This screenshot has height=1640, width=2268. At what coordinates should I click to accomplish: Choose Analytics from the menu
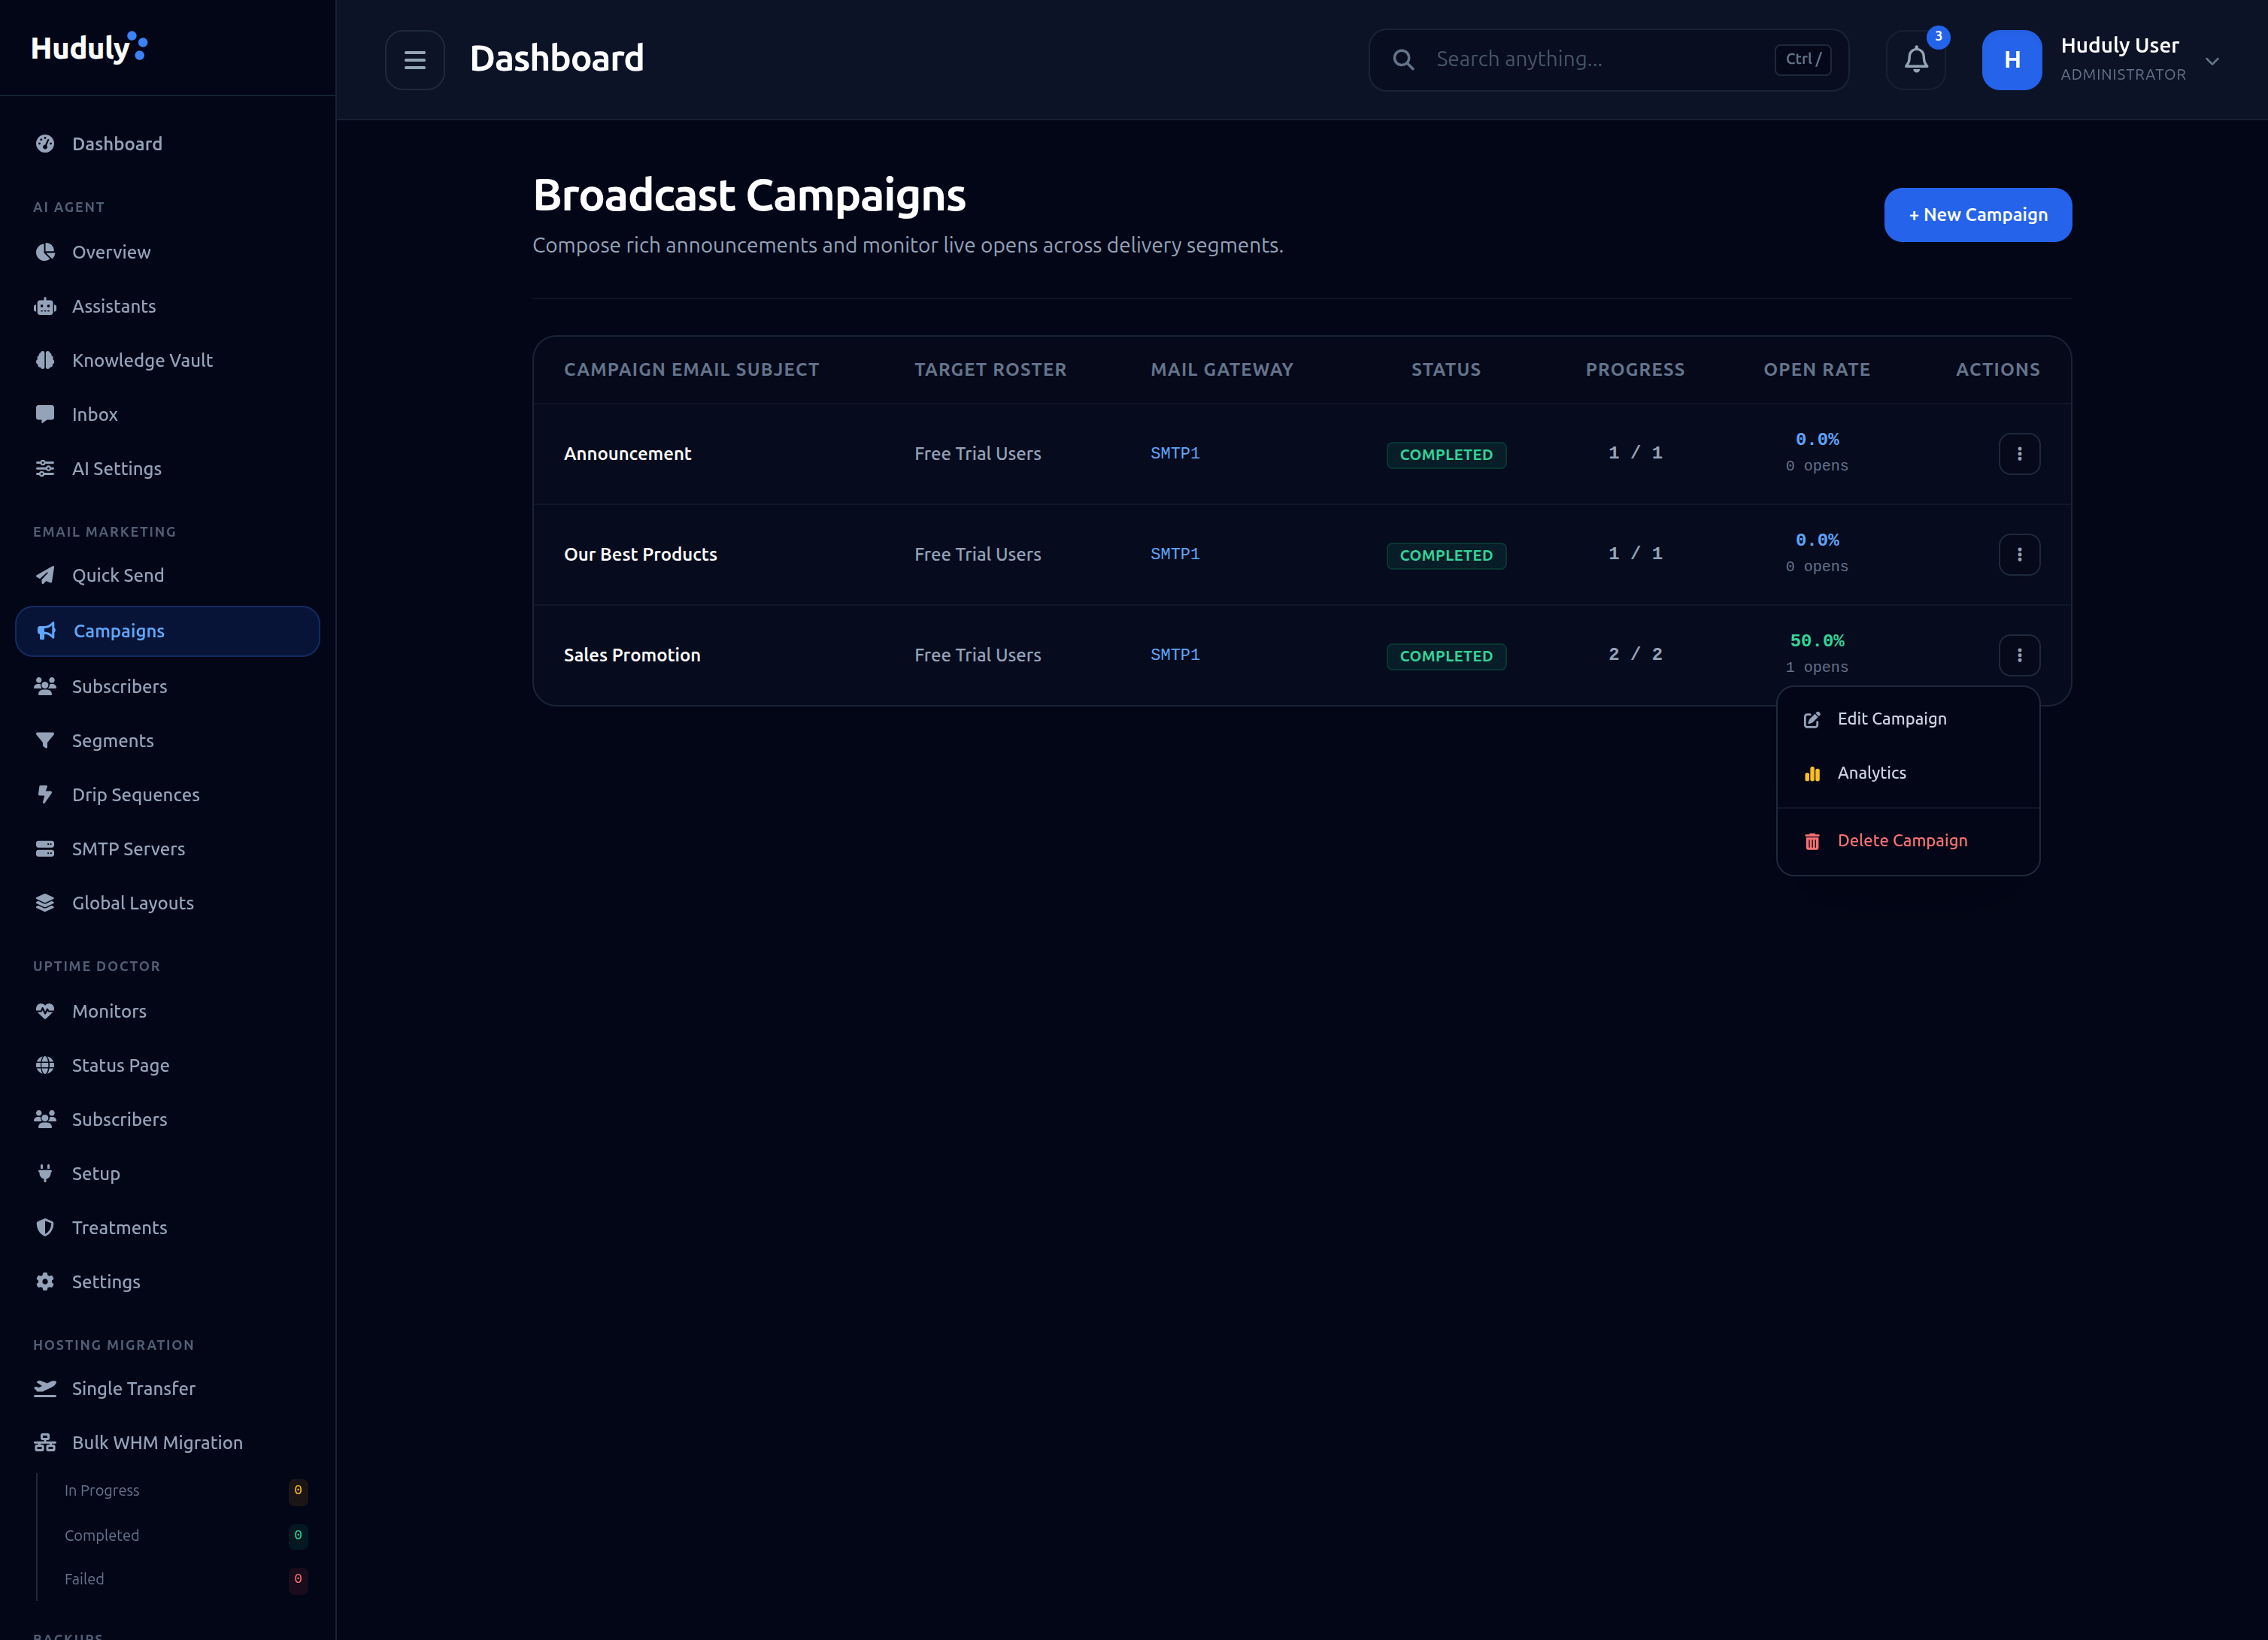(1907, 773)
